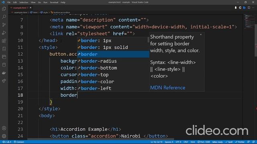Toggle the Spell checker in status bar
The image size is (257, 144).
point(229,142)
